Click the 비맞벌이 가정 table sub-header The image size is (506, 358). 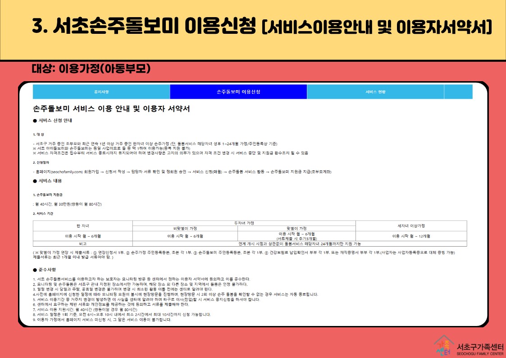(x=185, y=228)
